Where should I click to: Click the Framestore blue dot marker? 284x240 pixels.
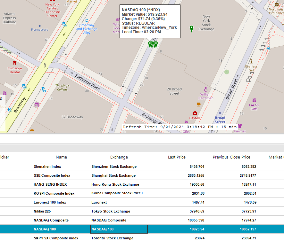tap(40, 26)
